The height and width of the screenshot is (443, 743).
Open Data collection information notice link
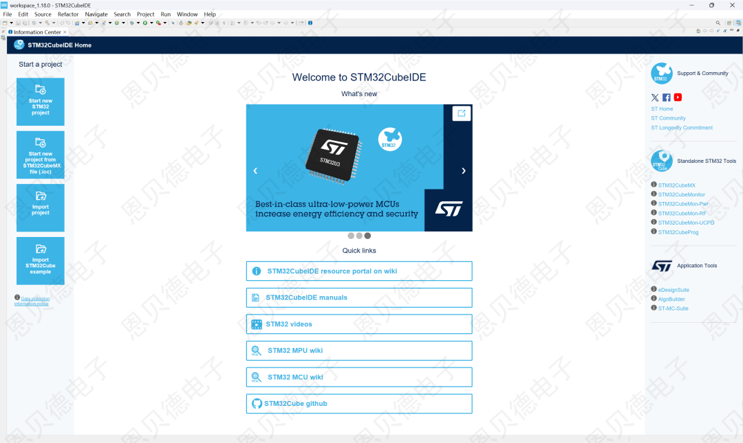32,301
